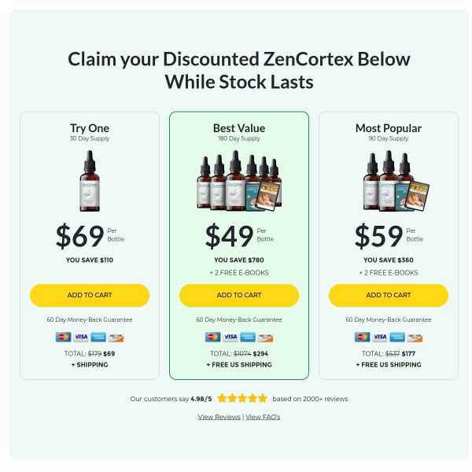Viewport: 472px width, 472px height.
Task: Click the Mastercard icon in Most Popular
Action: click(363, 337)
